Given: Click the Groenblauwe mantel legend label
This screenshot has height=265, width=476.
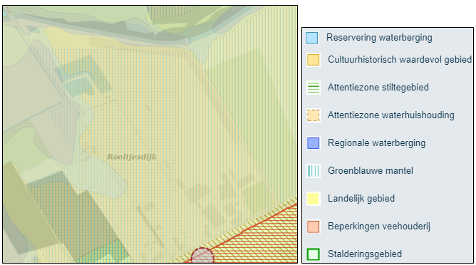Looking at the screenshot, I should coord(371,170).
